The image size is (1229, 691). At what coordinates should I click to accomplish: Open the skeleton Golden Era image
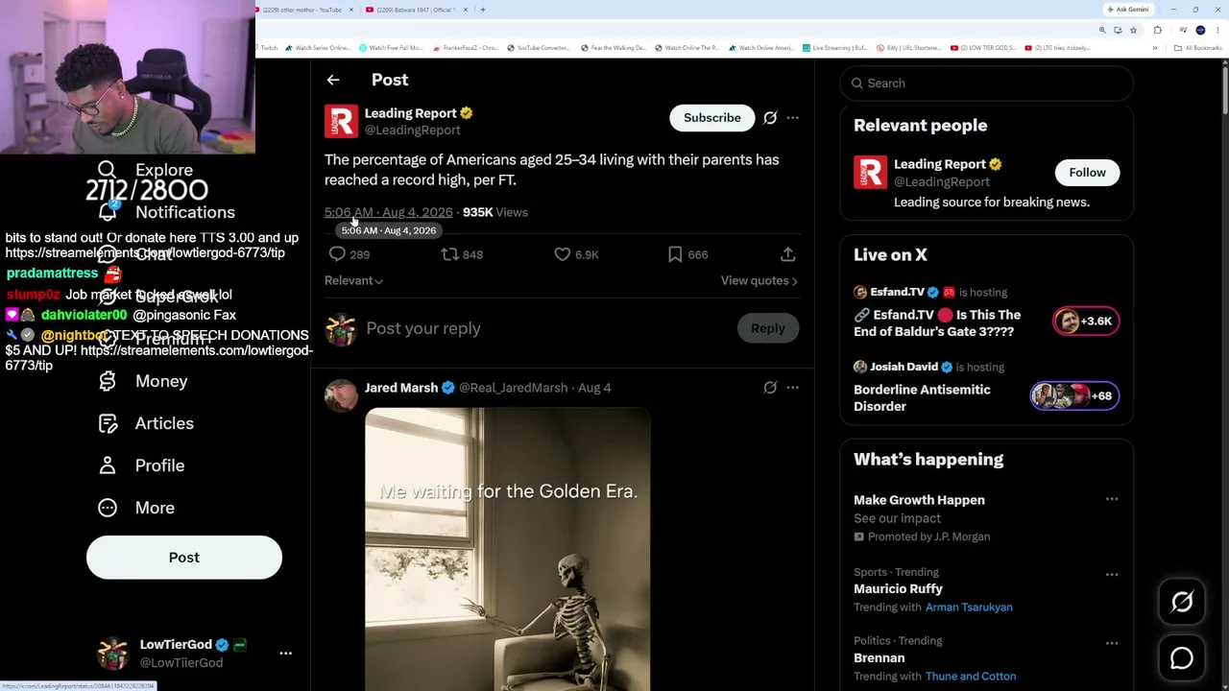pos(507,549)
